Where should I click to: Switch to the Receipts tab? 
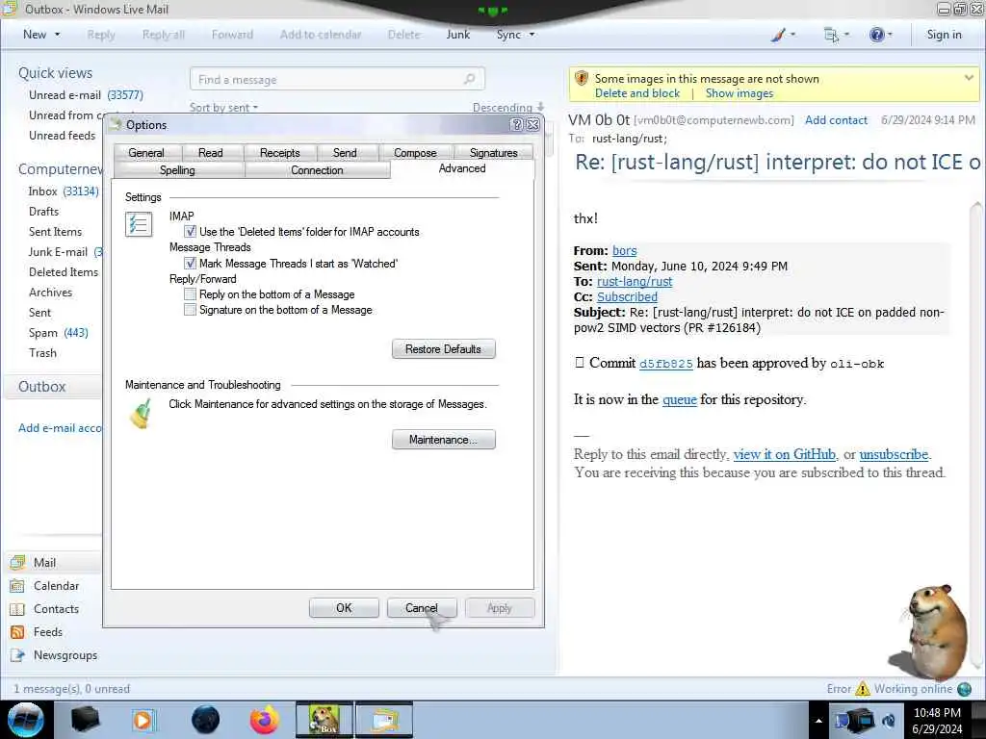pyautogui.click(x=280, y=153)
